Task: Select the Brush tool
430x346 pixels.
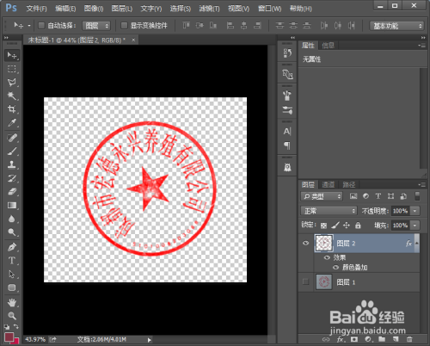Action: tap(12, 151)
